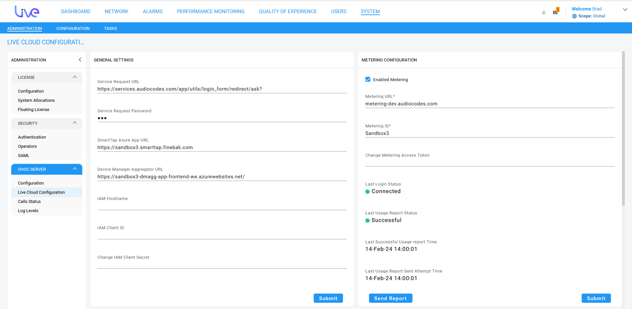This screenshot has width=632, height=309.
Task: Switch to the Configuration tab
Action: coord(73,29)
